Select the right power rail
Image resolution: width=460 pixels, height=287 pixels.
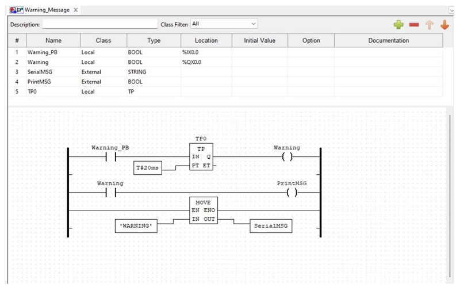tap(320, 193)
